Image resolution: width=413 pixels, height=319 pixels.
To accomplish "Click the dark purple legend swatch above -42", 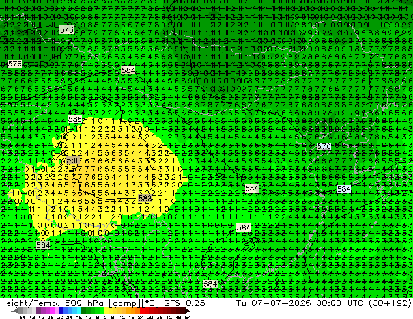I will 38,311.
